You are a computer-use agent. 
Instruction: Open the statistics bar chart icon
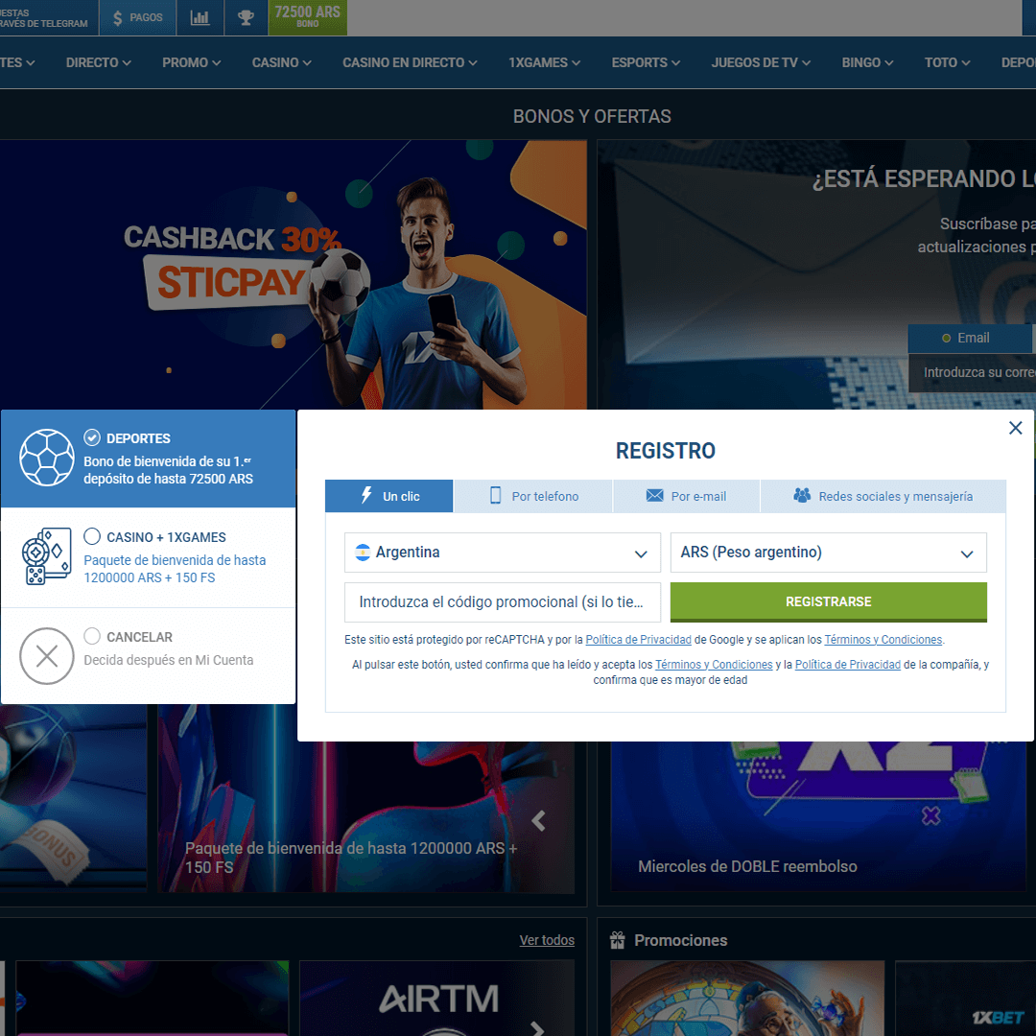tap(200, 18)
